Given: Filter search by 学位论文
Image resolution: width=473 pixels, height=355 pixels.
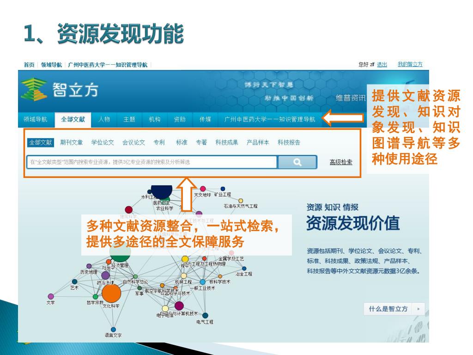Looking at the screenshot, I should point(103,142).
